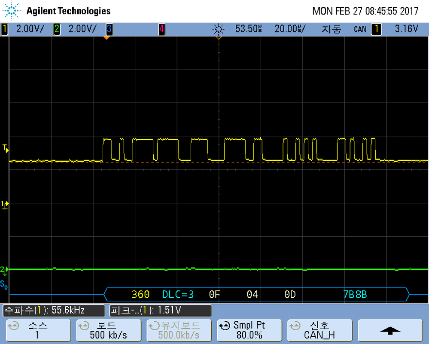Image resolution: width=429 pixels, height=344 pixels.
Task: Click the rotary knob icon on 보드
Action: click(x=84, y=326)
